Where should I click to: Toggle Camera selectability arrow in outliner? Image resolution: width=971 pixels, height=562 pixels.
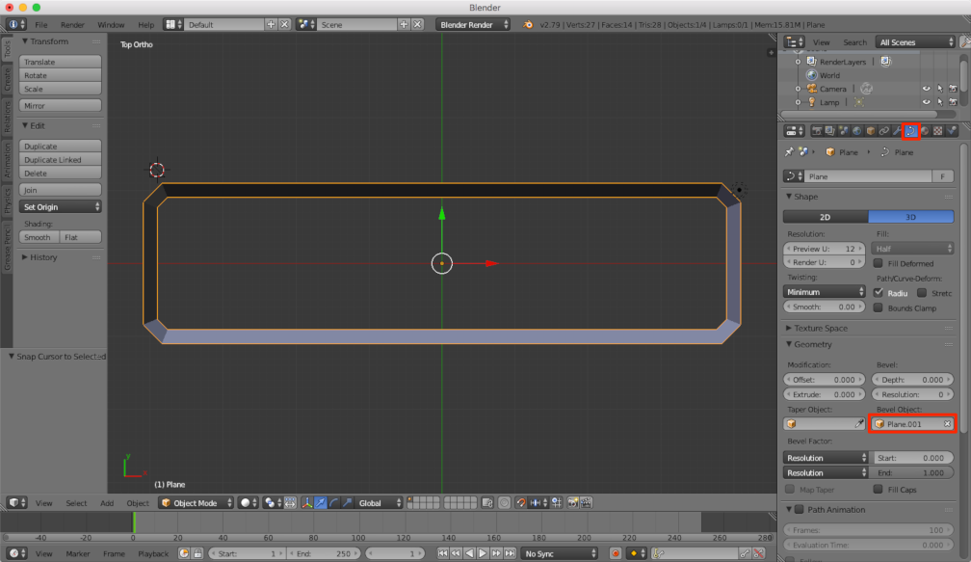pyautogui.click(x=939, y=89)
